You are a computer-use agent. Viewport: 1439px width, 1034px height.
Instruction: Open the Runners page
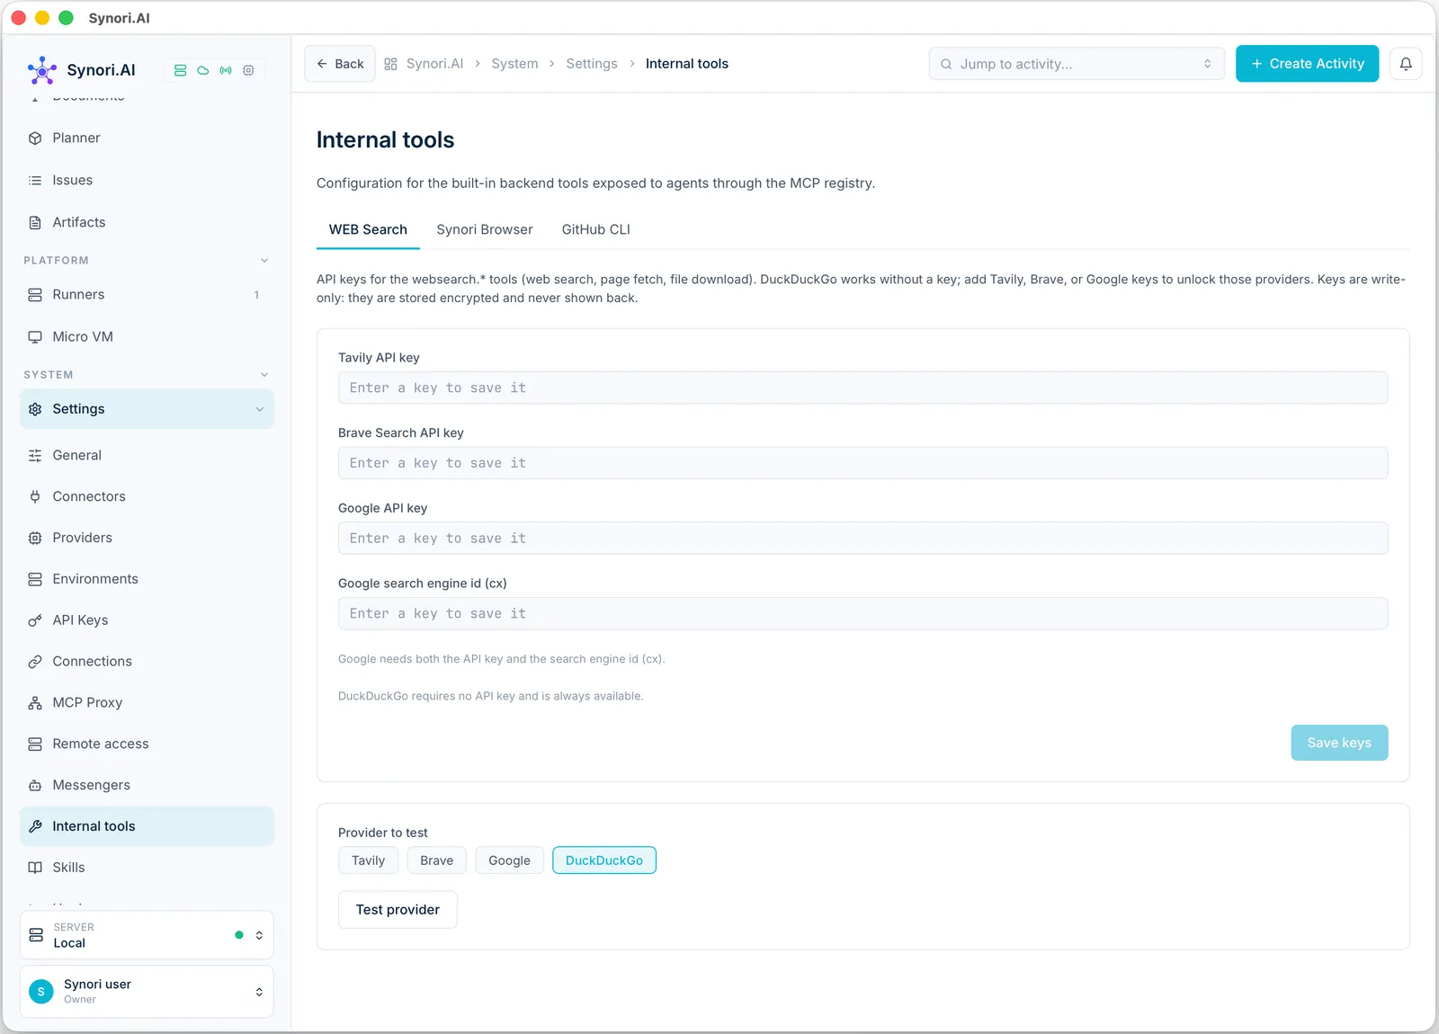point(147,294)
